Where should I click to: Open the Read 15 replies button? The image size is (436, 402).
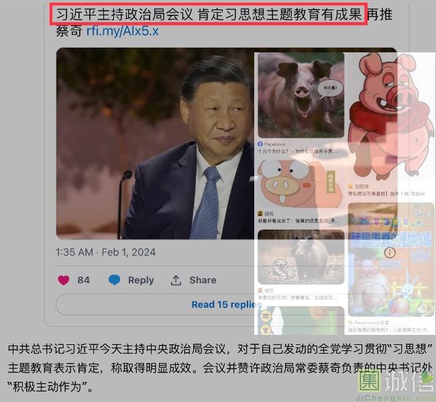click(x=227, y=304)
